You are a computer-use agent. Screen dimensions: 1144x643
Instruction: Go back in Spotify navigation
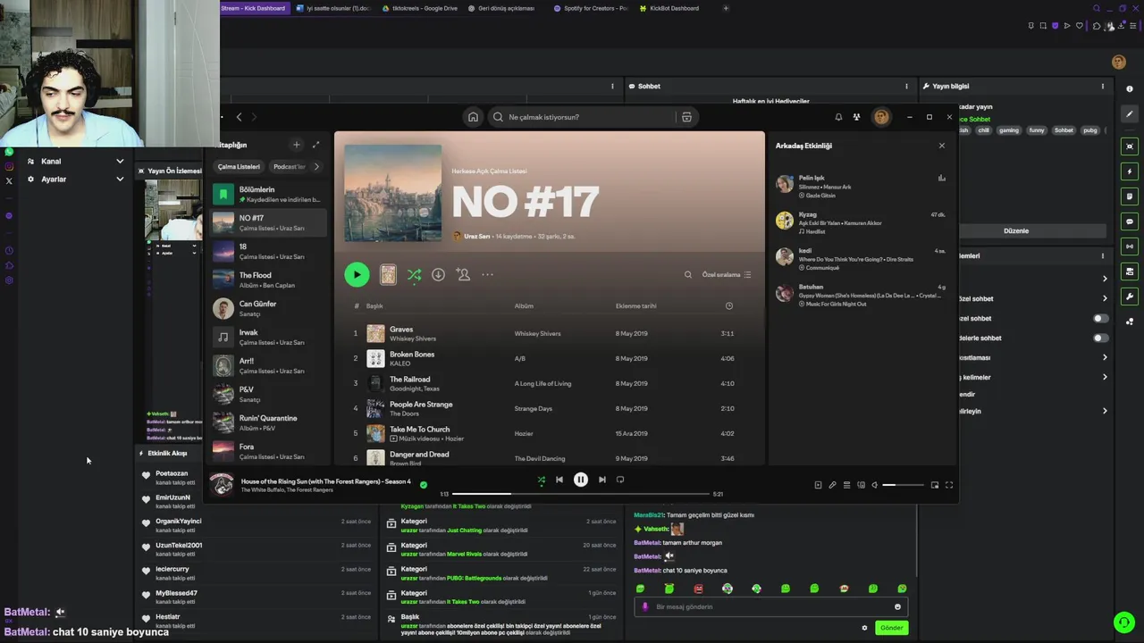pyautogui.click(x=239, y=117)
